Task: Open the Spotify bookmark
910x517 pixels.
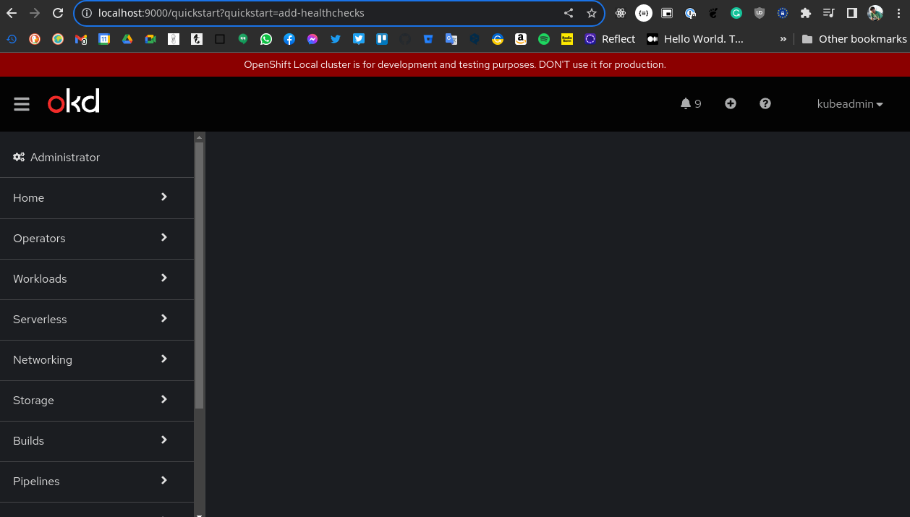Action: click(544, 39)
